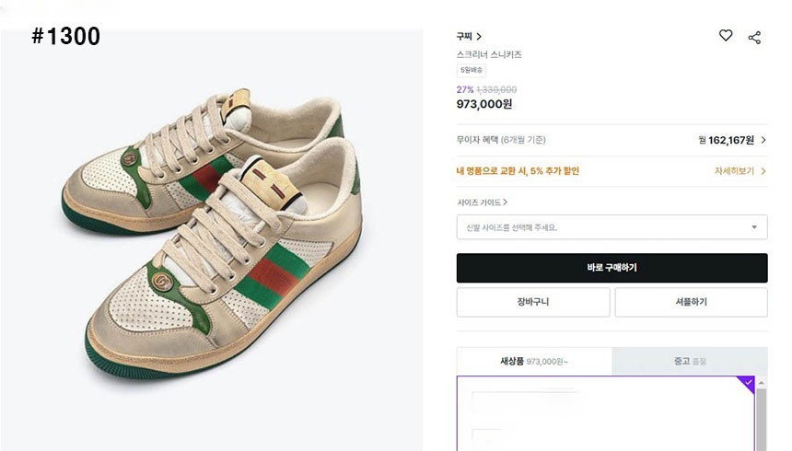Open the 사이즈 가이드 size guide

(x=482, y=202)
